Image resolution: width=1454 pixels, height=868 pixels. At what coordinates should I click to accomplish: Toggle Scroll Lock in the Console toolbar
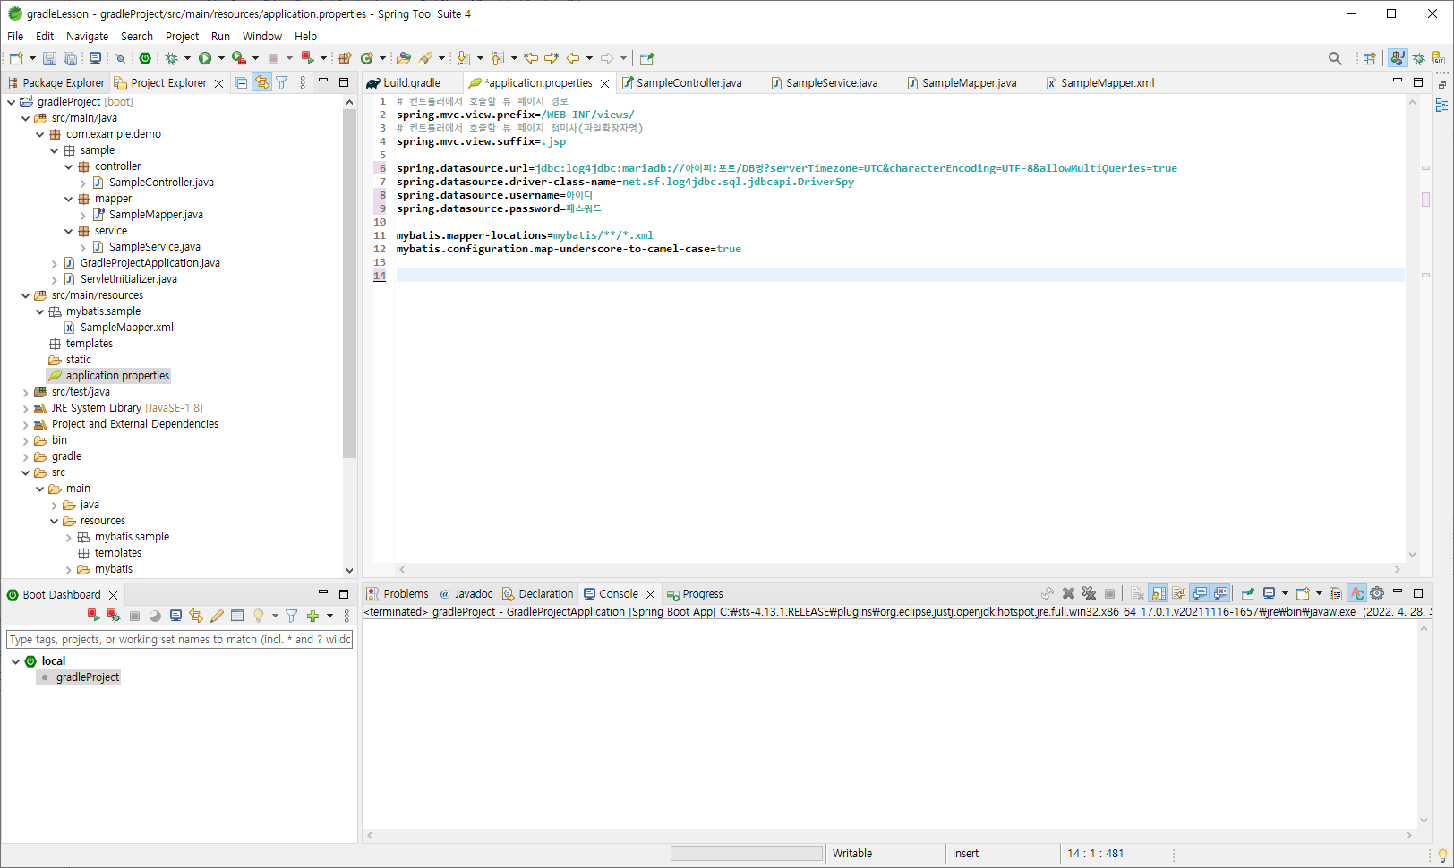point(1159,593)
